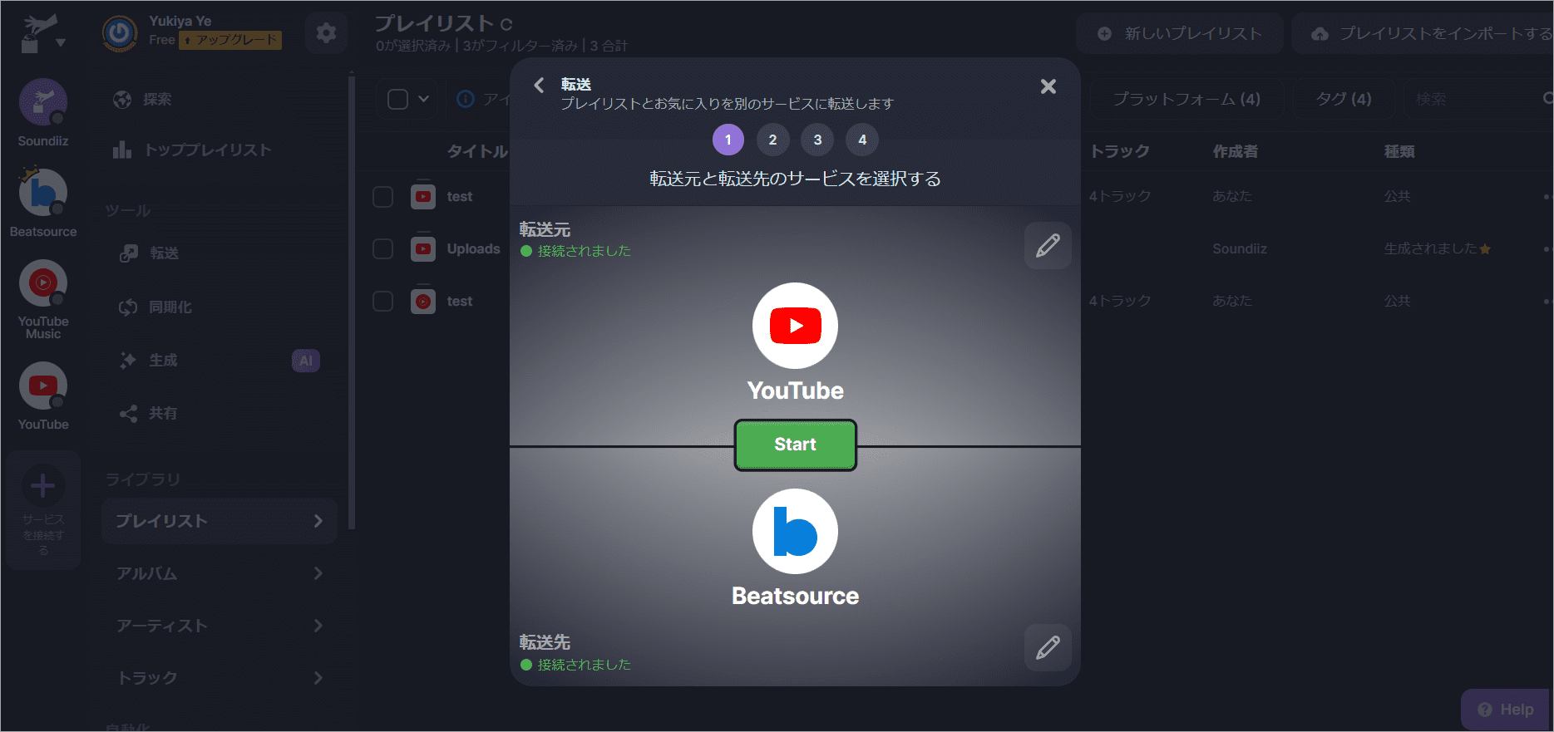This screenshot has height=732, width=1554.
Task: Open the プラットフォーム (4) filter
Action: tap(1186, 100)
